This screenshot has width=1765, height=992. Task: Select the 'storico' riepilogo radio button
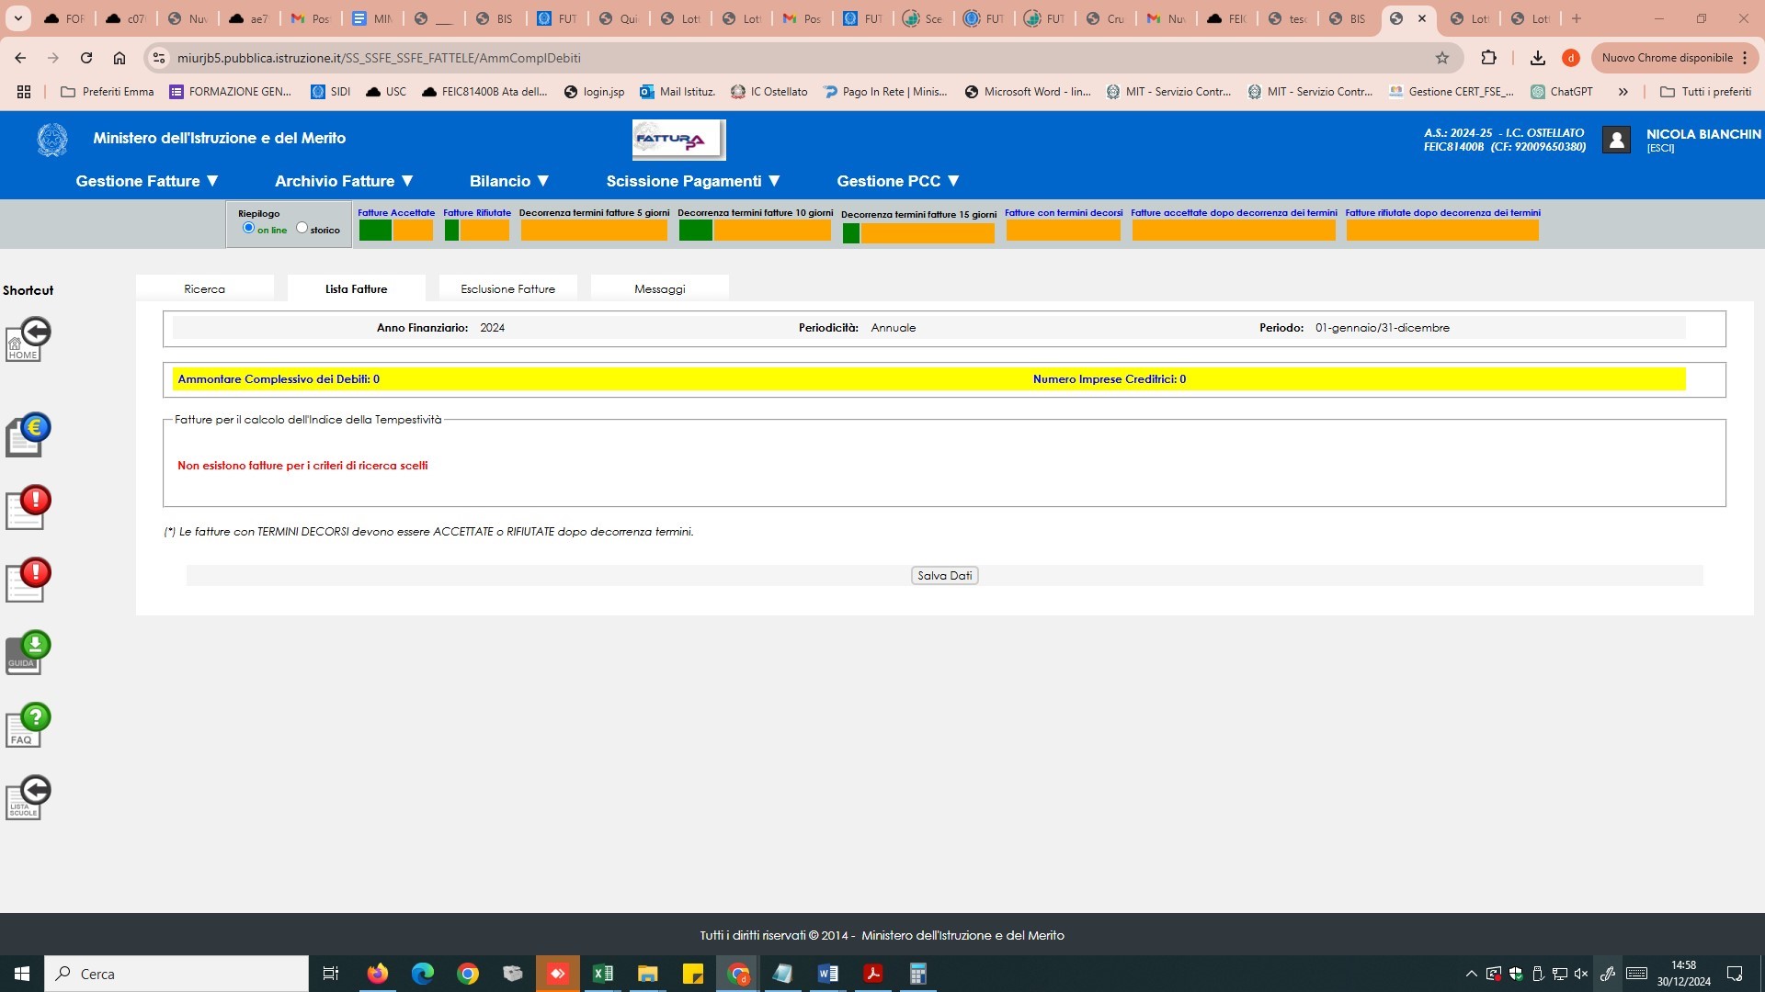coord(302,228)
